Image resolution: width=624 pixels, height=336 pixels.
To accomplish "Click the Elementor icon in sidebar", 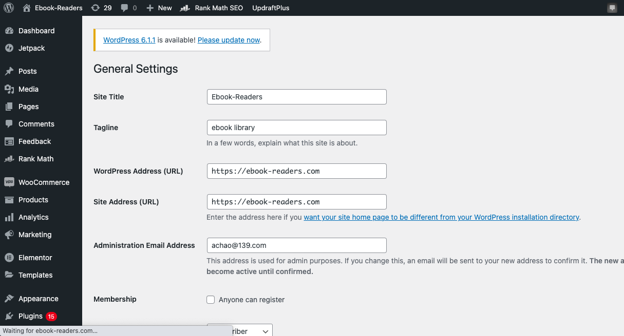I will (x=9, y=258).
